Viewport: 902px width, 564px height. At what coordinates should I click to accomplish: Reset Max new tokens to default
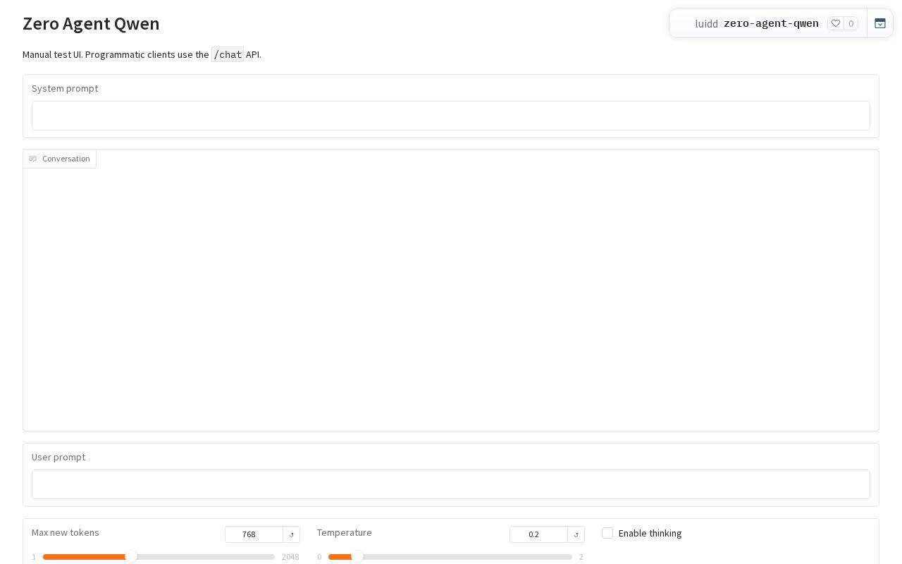point(292,534)
